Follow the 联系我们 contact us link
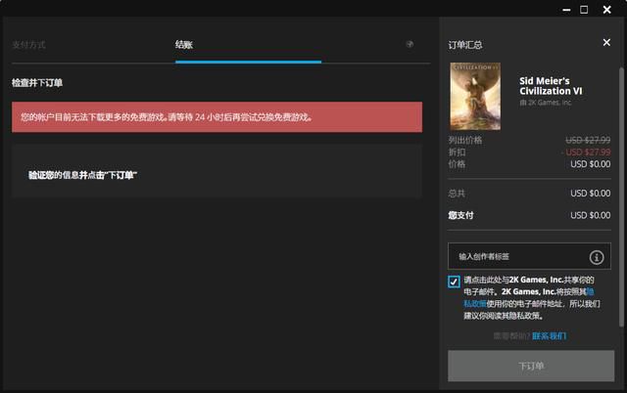The image size is (627, 393). (x=549, y=336)
